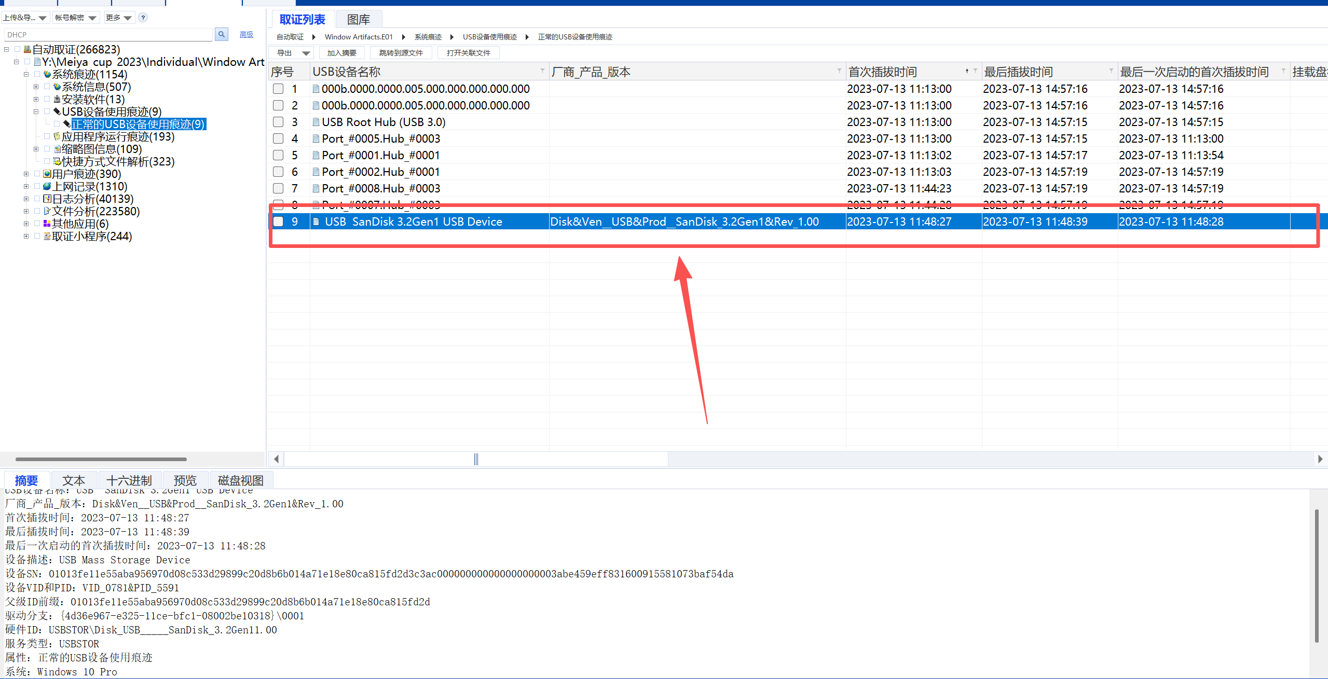Viewport: 1328px width, 679px height.
Task: Collapse the 系统痕迹 tree node
Action: [26, 74]
